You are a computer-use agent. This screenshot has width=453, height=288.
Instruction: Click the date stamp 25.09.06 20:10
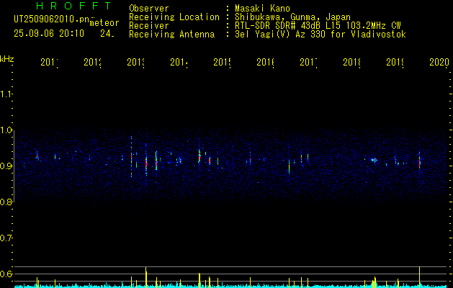49,34
